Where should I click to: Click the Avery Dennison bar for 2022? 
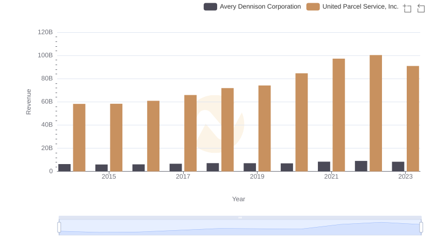[x=361, y=166]
